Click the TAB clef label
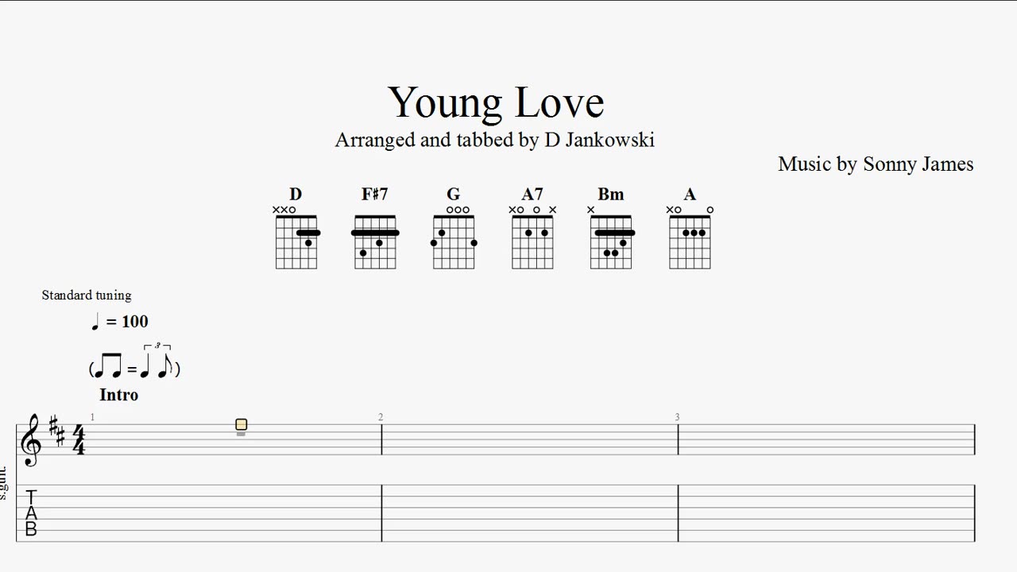Image resolution: width=1017 pixels, height=572 pixels. 31,512
